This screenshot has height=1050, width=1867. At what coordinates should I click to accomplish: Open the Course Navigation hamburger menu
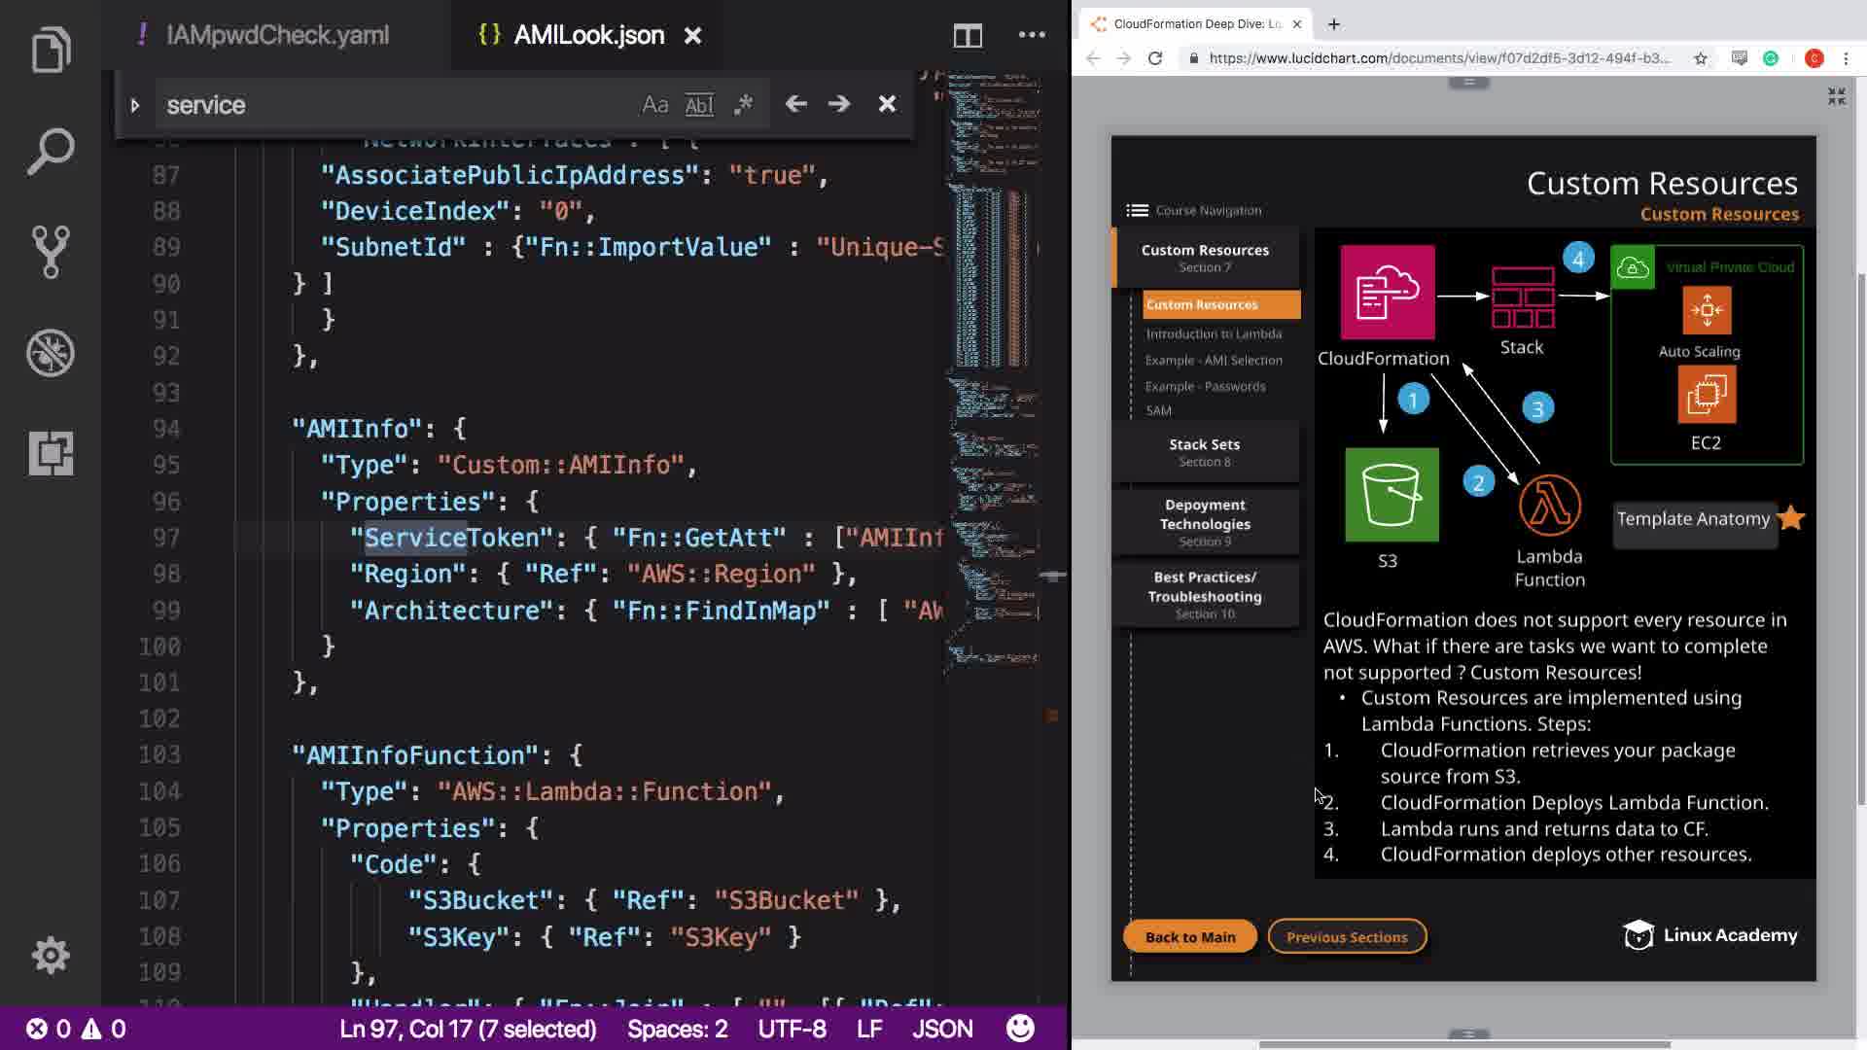tap(1137, 210)
